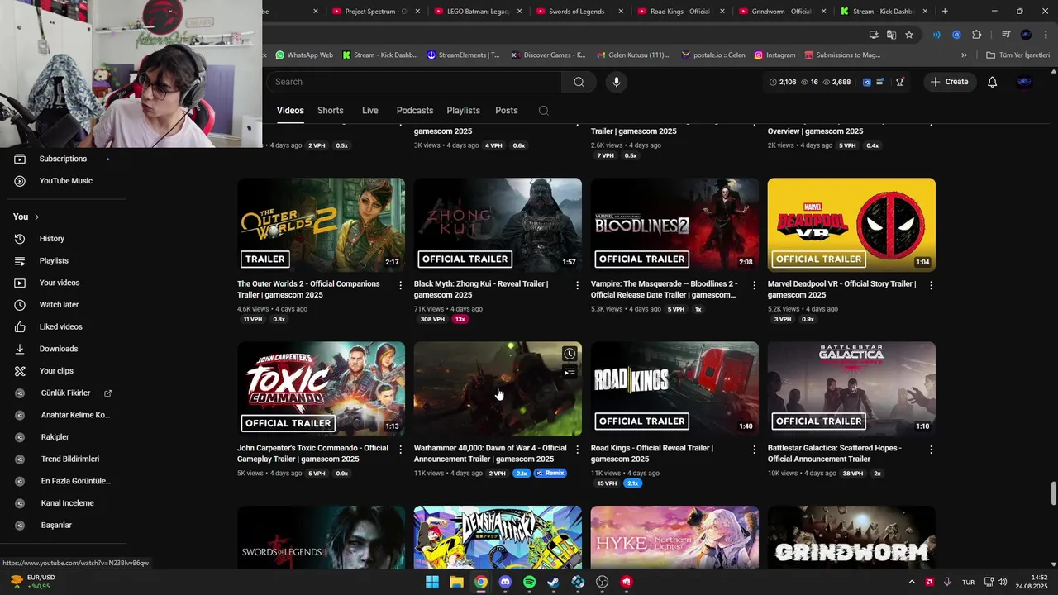Switch to the Road Kings browser tab
Image resolution: width=1058 pixels, height=595 pixels.
click(679, 12)
